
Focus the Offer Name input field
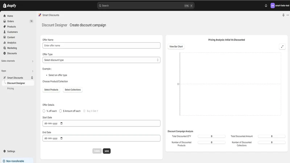(101, 46)
